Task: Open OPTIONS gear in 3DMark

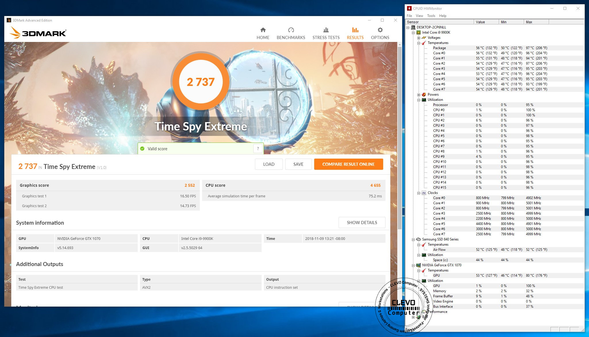Action: [380, 33]
